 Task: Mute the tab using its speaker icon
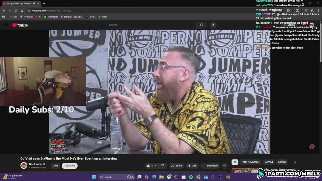[x=34, y=4]
